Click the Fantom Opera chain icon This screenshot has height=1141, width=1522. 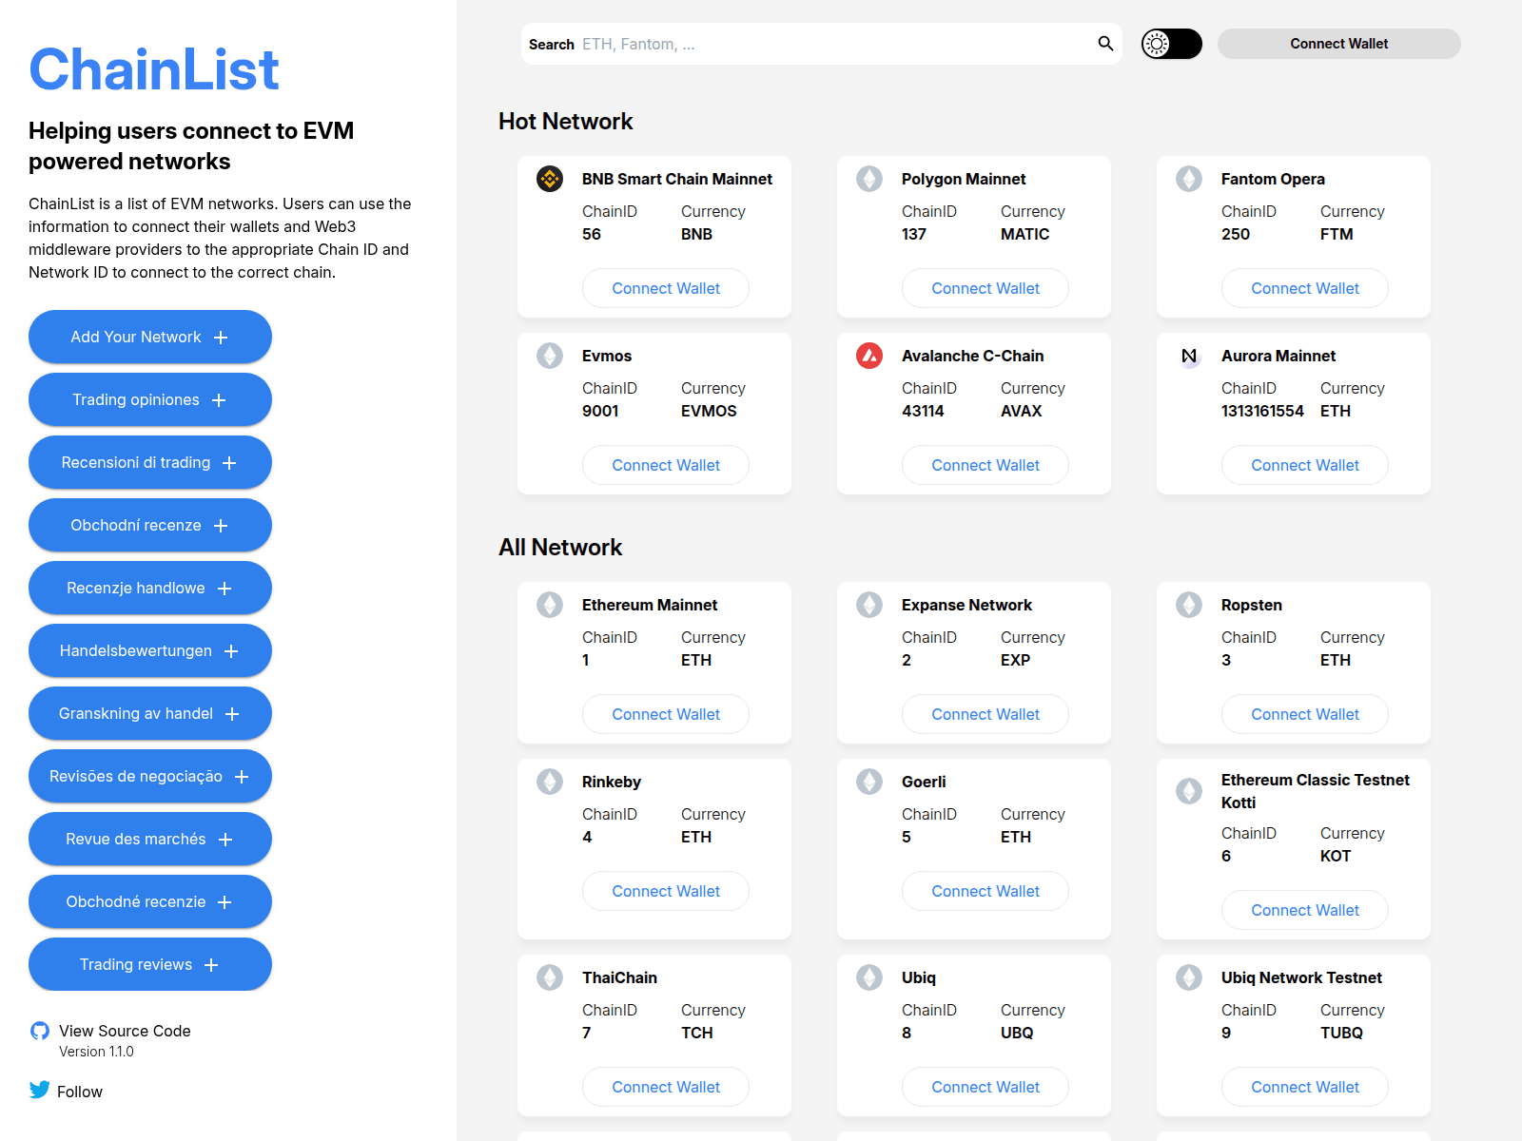click(x=1189, y=179)
